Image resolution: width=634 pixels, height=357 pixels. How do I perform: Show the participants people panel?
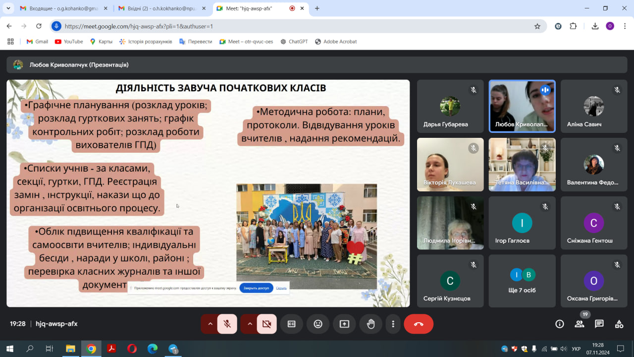(x=580, y=324)
